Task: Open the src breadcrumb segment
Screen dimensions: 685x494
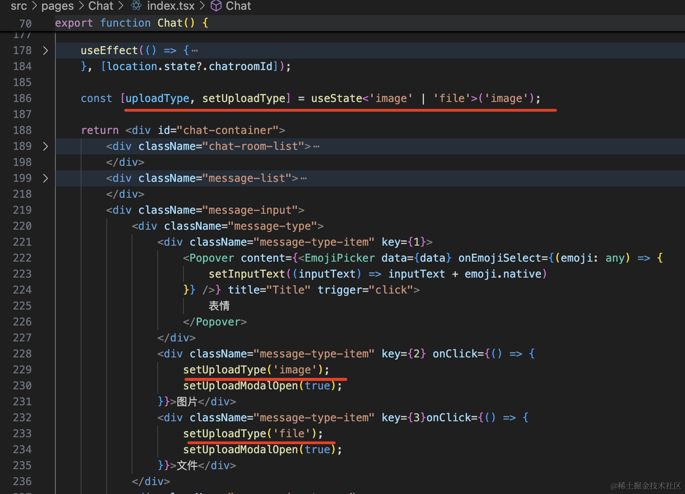Action: pyautogui.click(x=19, y=6)
